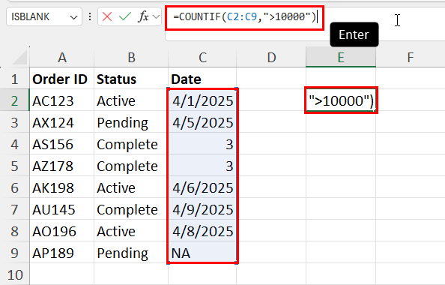445x285 pixels.
Task: Select cell containing AU145
Action: click(62, 209)
